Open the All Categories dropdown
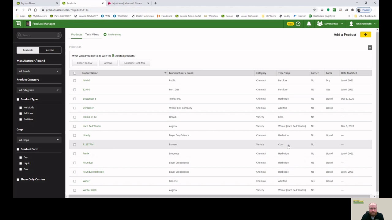392x220 pixels. pos(39,90)
